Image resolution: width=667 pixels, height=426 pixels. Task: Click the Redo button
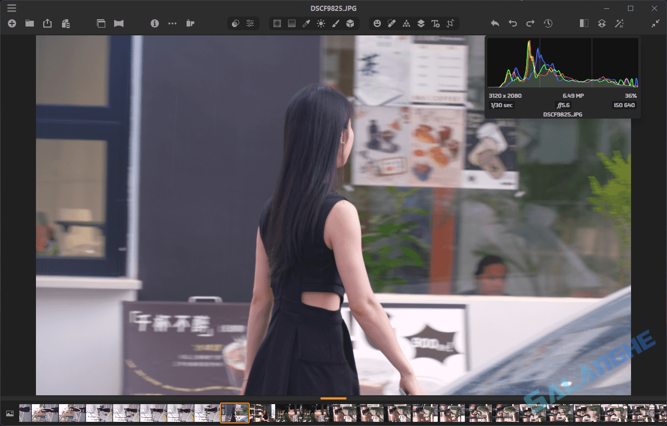click(530, 23)
